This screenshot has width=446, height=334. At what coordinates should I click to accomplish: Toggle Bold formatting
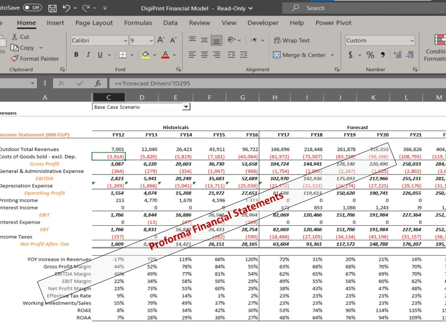coord(76,54)
